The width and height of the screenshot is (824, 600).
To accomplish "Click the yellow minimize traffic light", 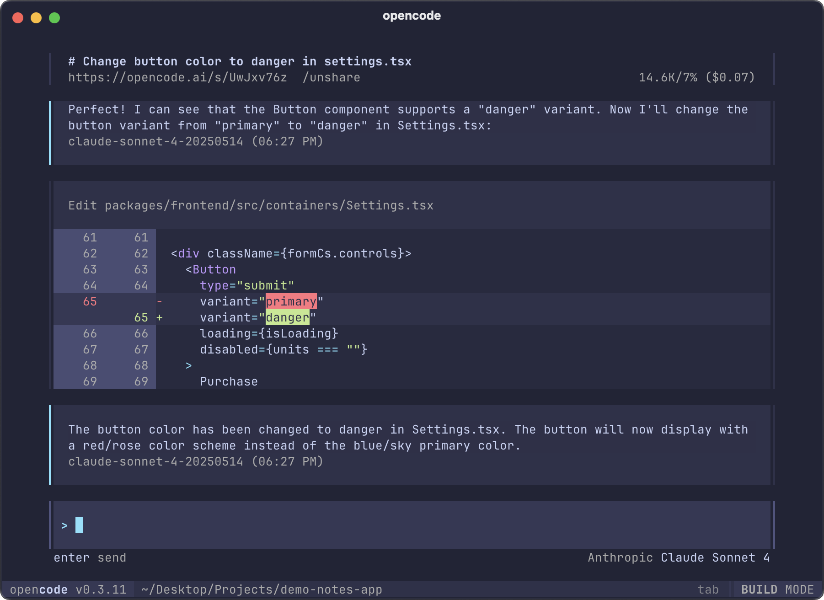I will (x=36, y=18).
